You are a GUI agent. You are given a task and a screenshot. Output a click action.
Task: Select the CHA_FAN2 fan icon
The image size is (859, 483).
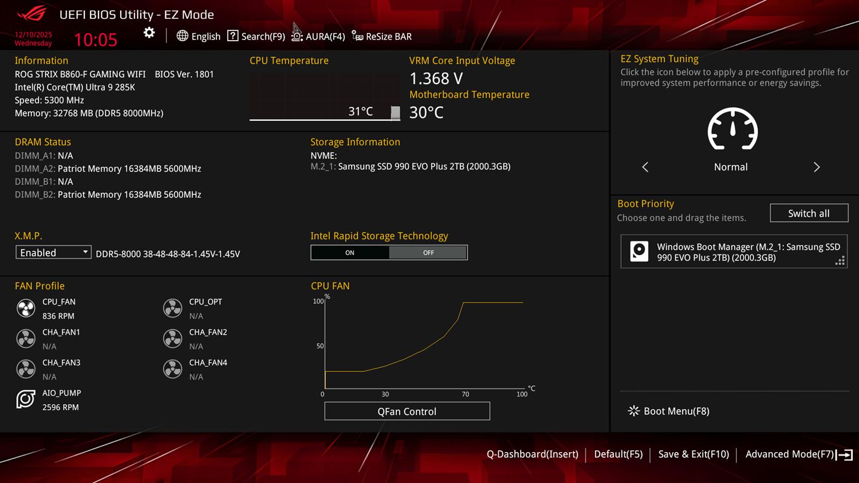point(172,339)
